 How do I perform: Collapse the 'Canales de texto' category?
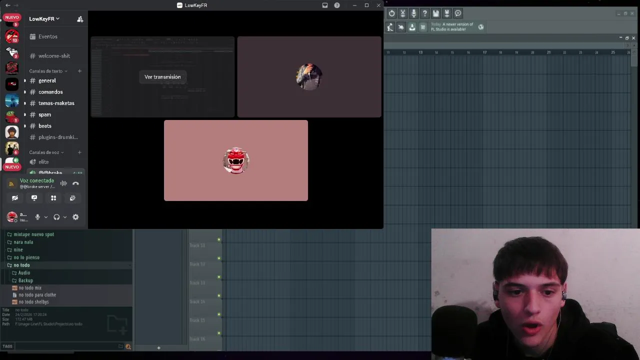pyautogui.click(x=48, y=71)
